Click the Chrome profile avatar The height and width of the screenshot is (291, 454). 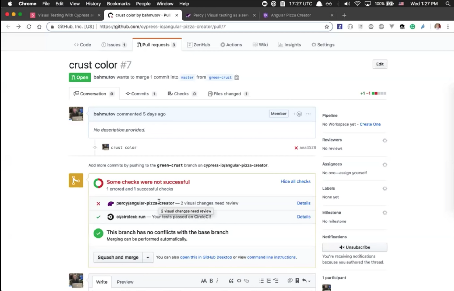click(438, 27)
